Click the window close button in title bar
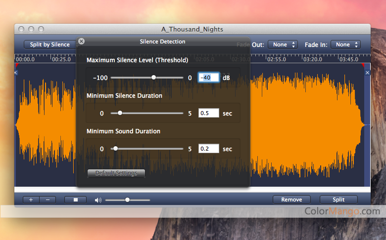The image size is (386, 240). point(21,29)
